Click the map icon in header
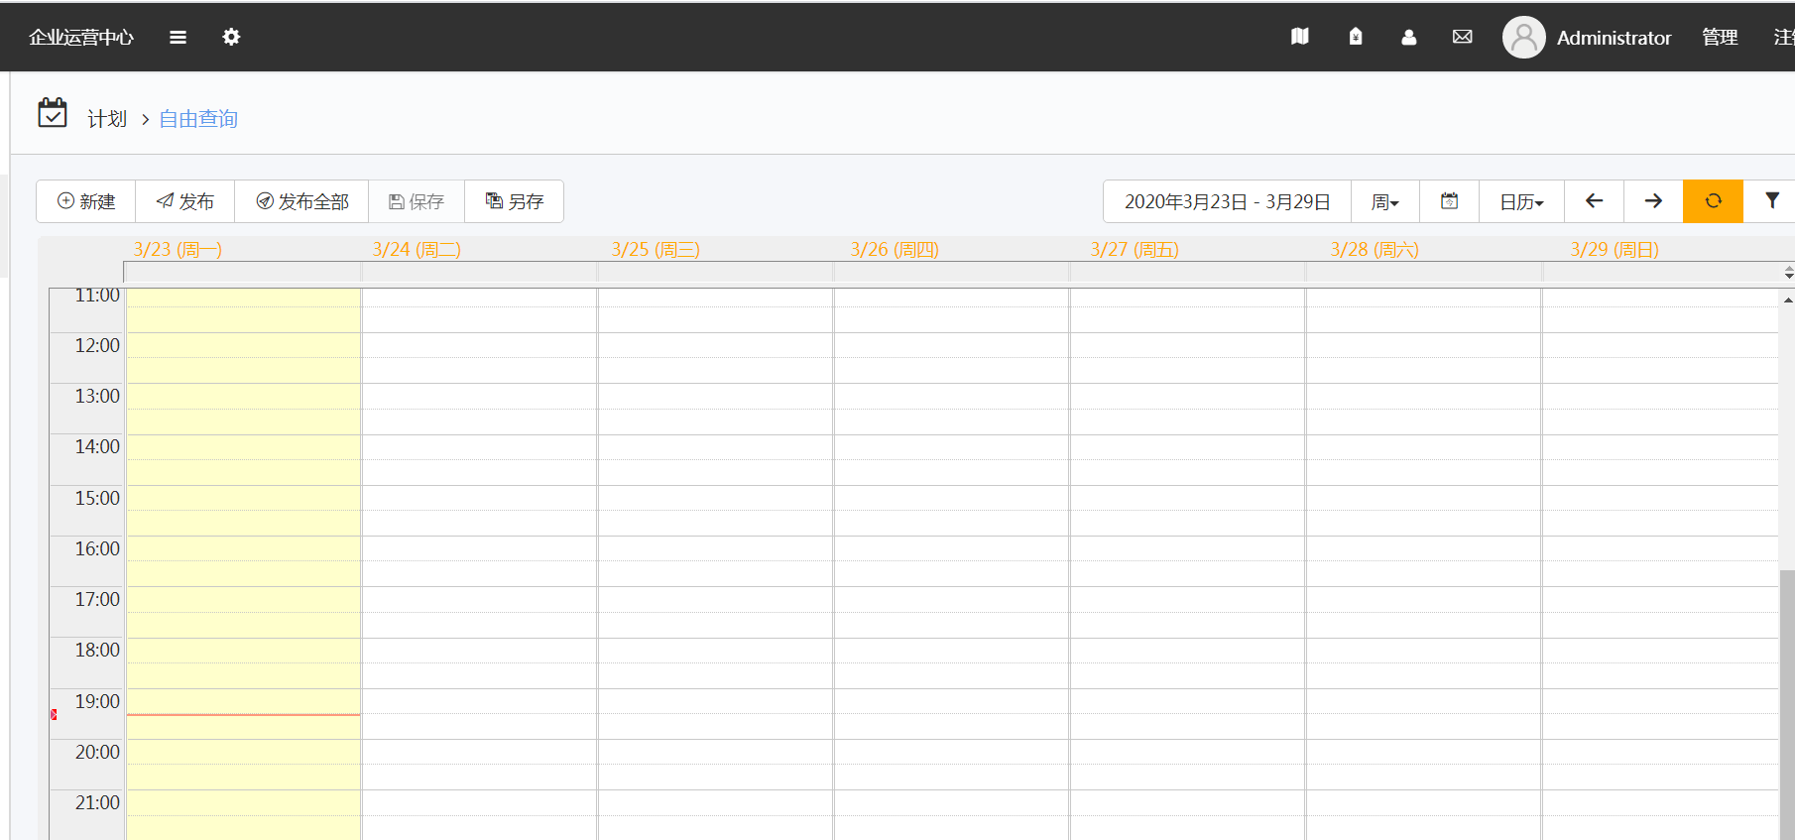Image resolution: width=1795 pixels, height=840 pixels. [1299, 38]
